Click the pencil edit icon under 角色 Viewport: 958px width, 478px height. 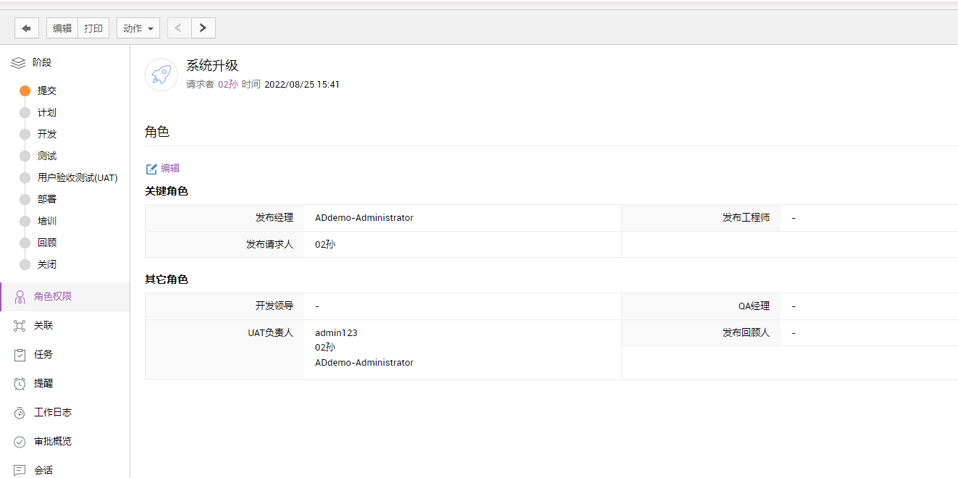pyautogui.click(x=152, y=169)
